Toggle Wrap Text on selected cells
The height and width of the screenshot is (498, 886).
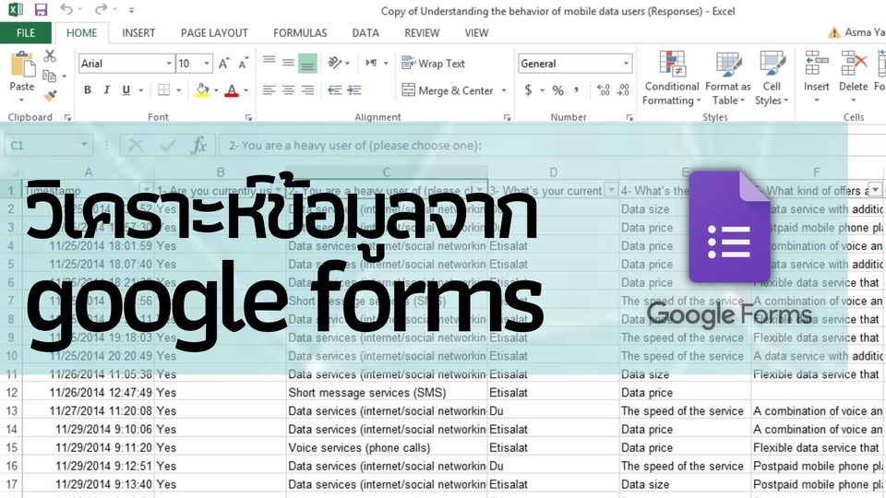click(433, 64)
